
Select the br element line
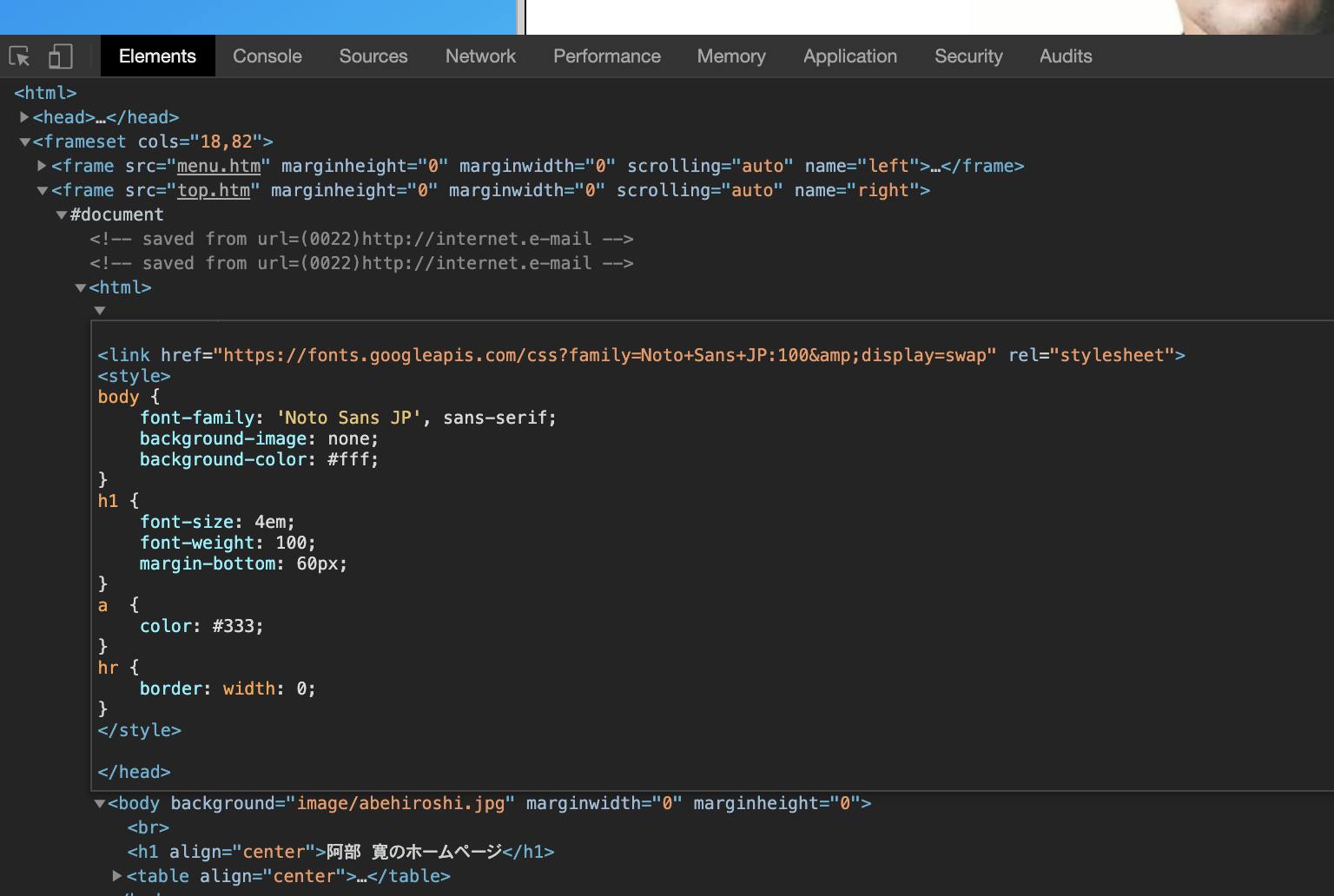149,827
